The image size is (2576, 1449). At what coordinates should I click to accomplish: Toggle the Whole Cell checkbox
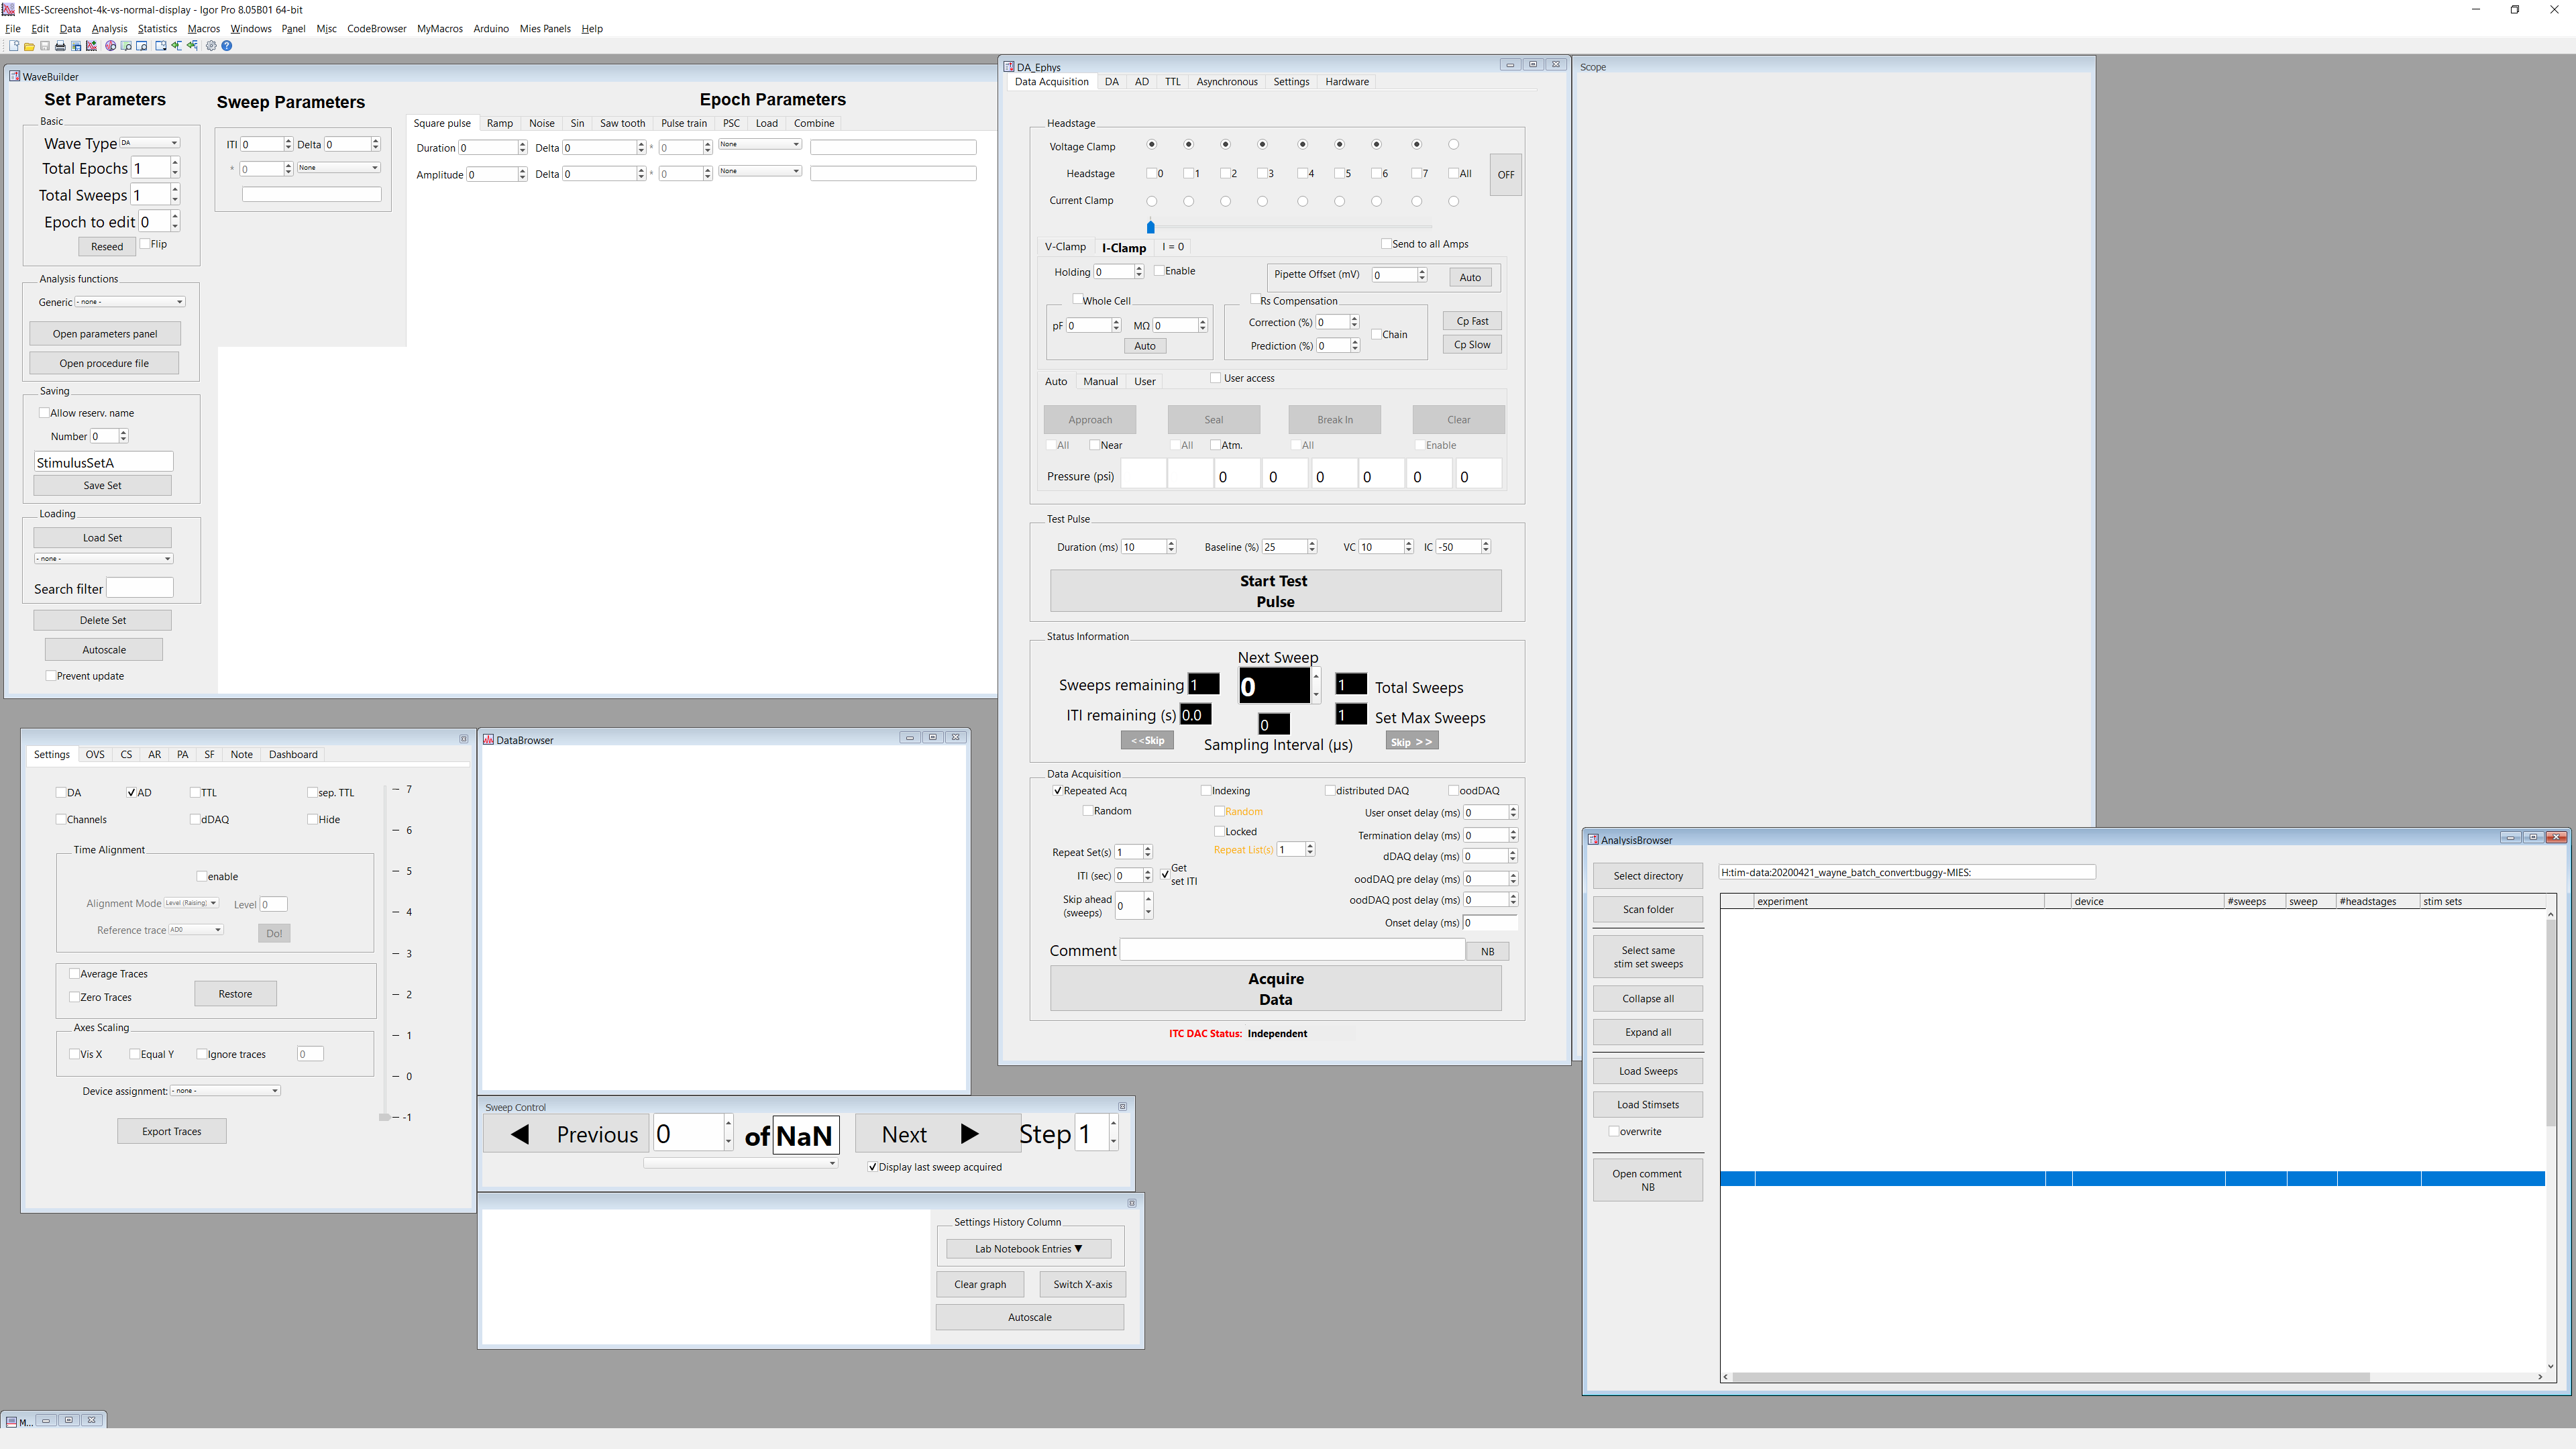pyautogui.click(x=1079, y=299)
